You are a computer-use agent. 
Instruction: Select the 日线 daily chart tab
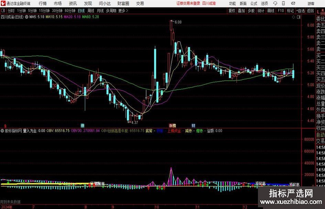click(x=81, y=11)
